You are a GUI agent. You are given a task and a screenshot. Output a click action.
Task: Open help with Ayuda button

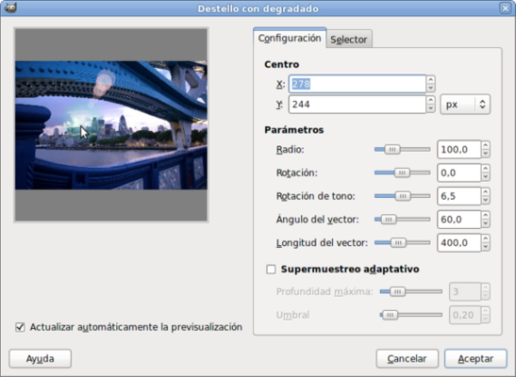tap(41, 358)
